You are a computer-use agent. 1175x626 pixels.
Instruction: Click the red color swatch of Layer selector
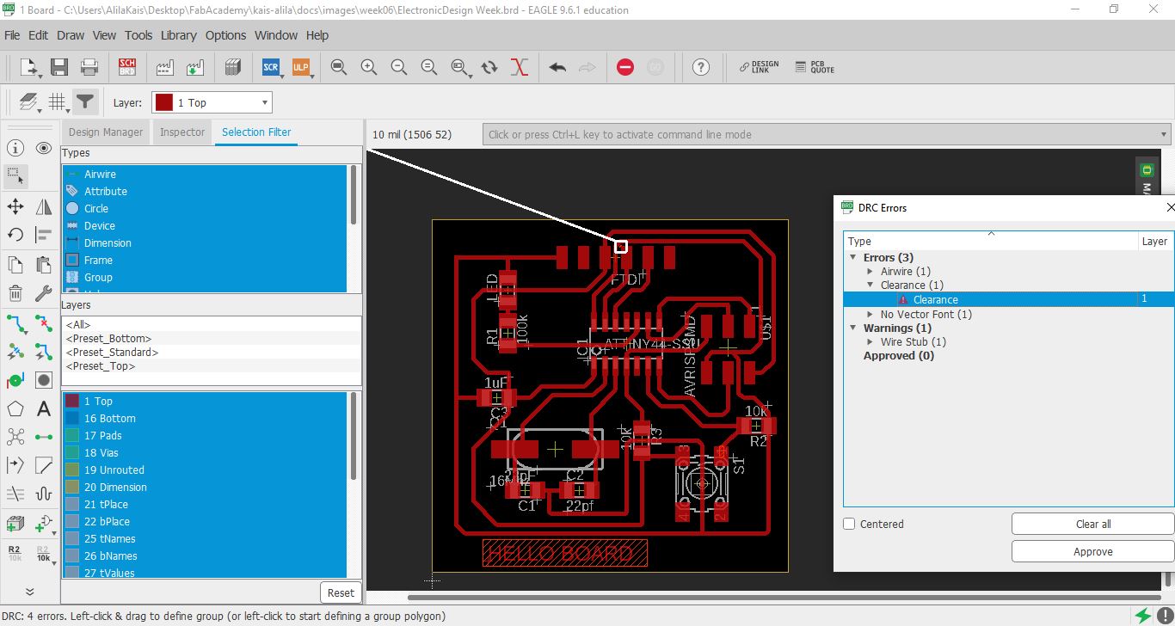[164, 102]
